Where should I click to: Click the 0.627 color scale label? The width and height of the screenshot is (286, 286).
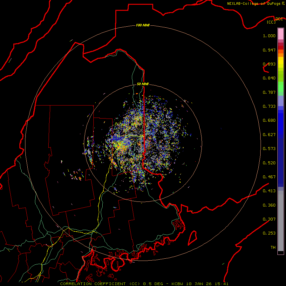click(x=269, y=135)
